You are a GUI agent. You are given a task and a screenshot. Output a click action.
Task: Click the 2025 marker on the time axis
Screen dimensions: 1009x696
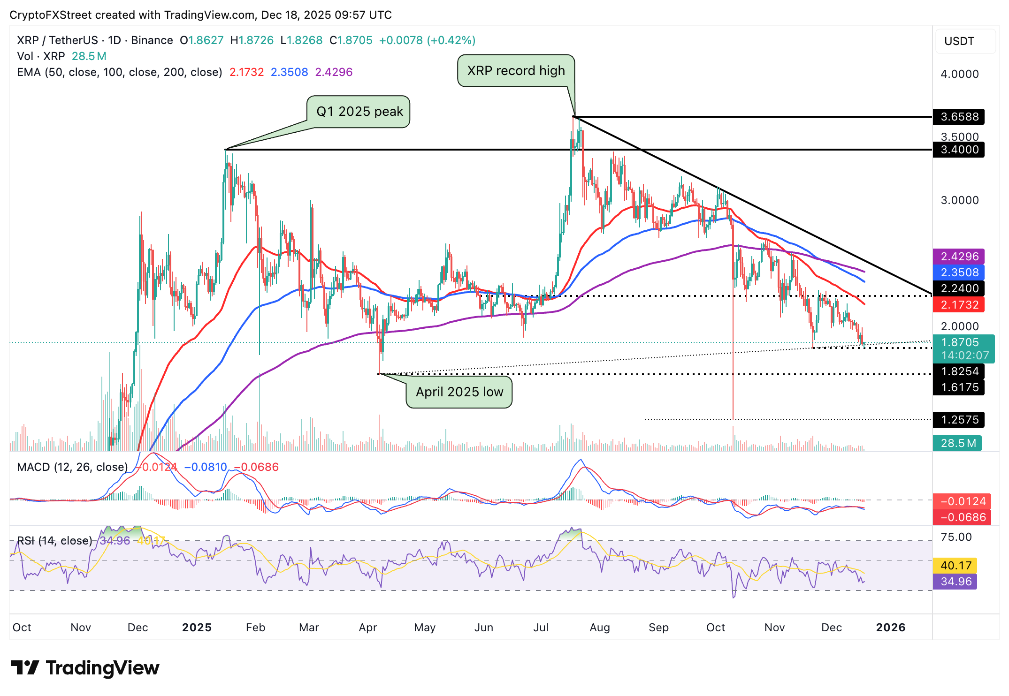[197, 627]
